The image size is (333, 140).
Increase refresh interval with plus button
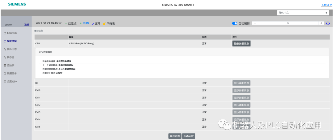pyautogui.click(x=321, y=23)
